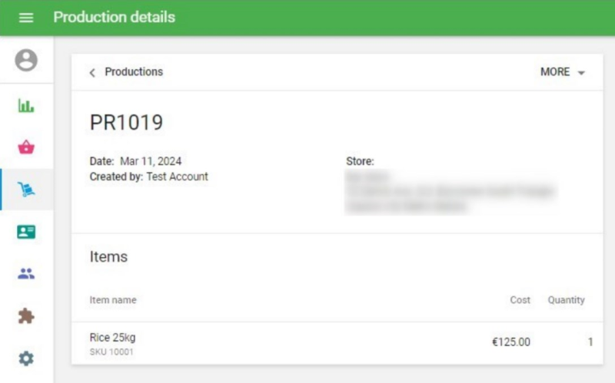
Task: Click the user account avatar icon
Action: [26, 60]
